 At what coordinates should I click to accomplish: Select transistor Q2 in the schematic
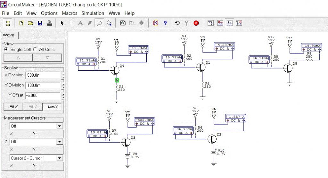coord(212,139)
